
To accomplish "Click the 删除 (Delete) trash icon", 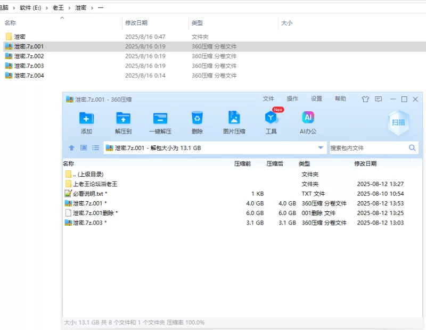I will (197, 118).
